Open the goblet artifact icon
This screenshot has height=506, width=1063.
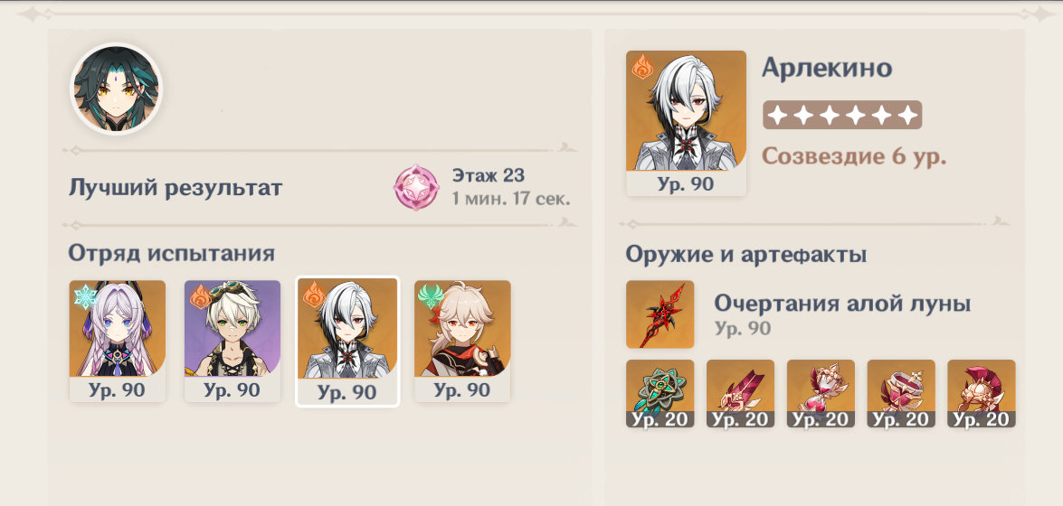coord(901,394)
